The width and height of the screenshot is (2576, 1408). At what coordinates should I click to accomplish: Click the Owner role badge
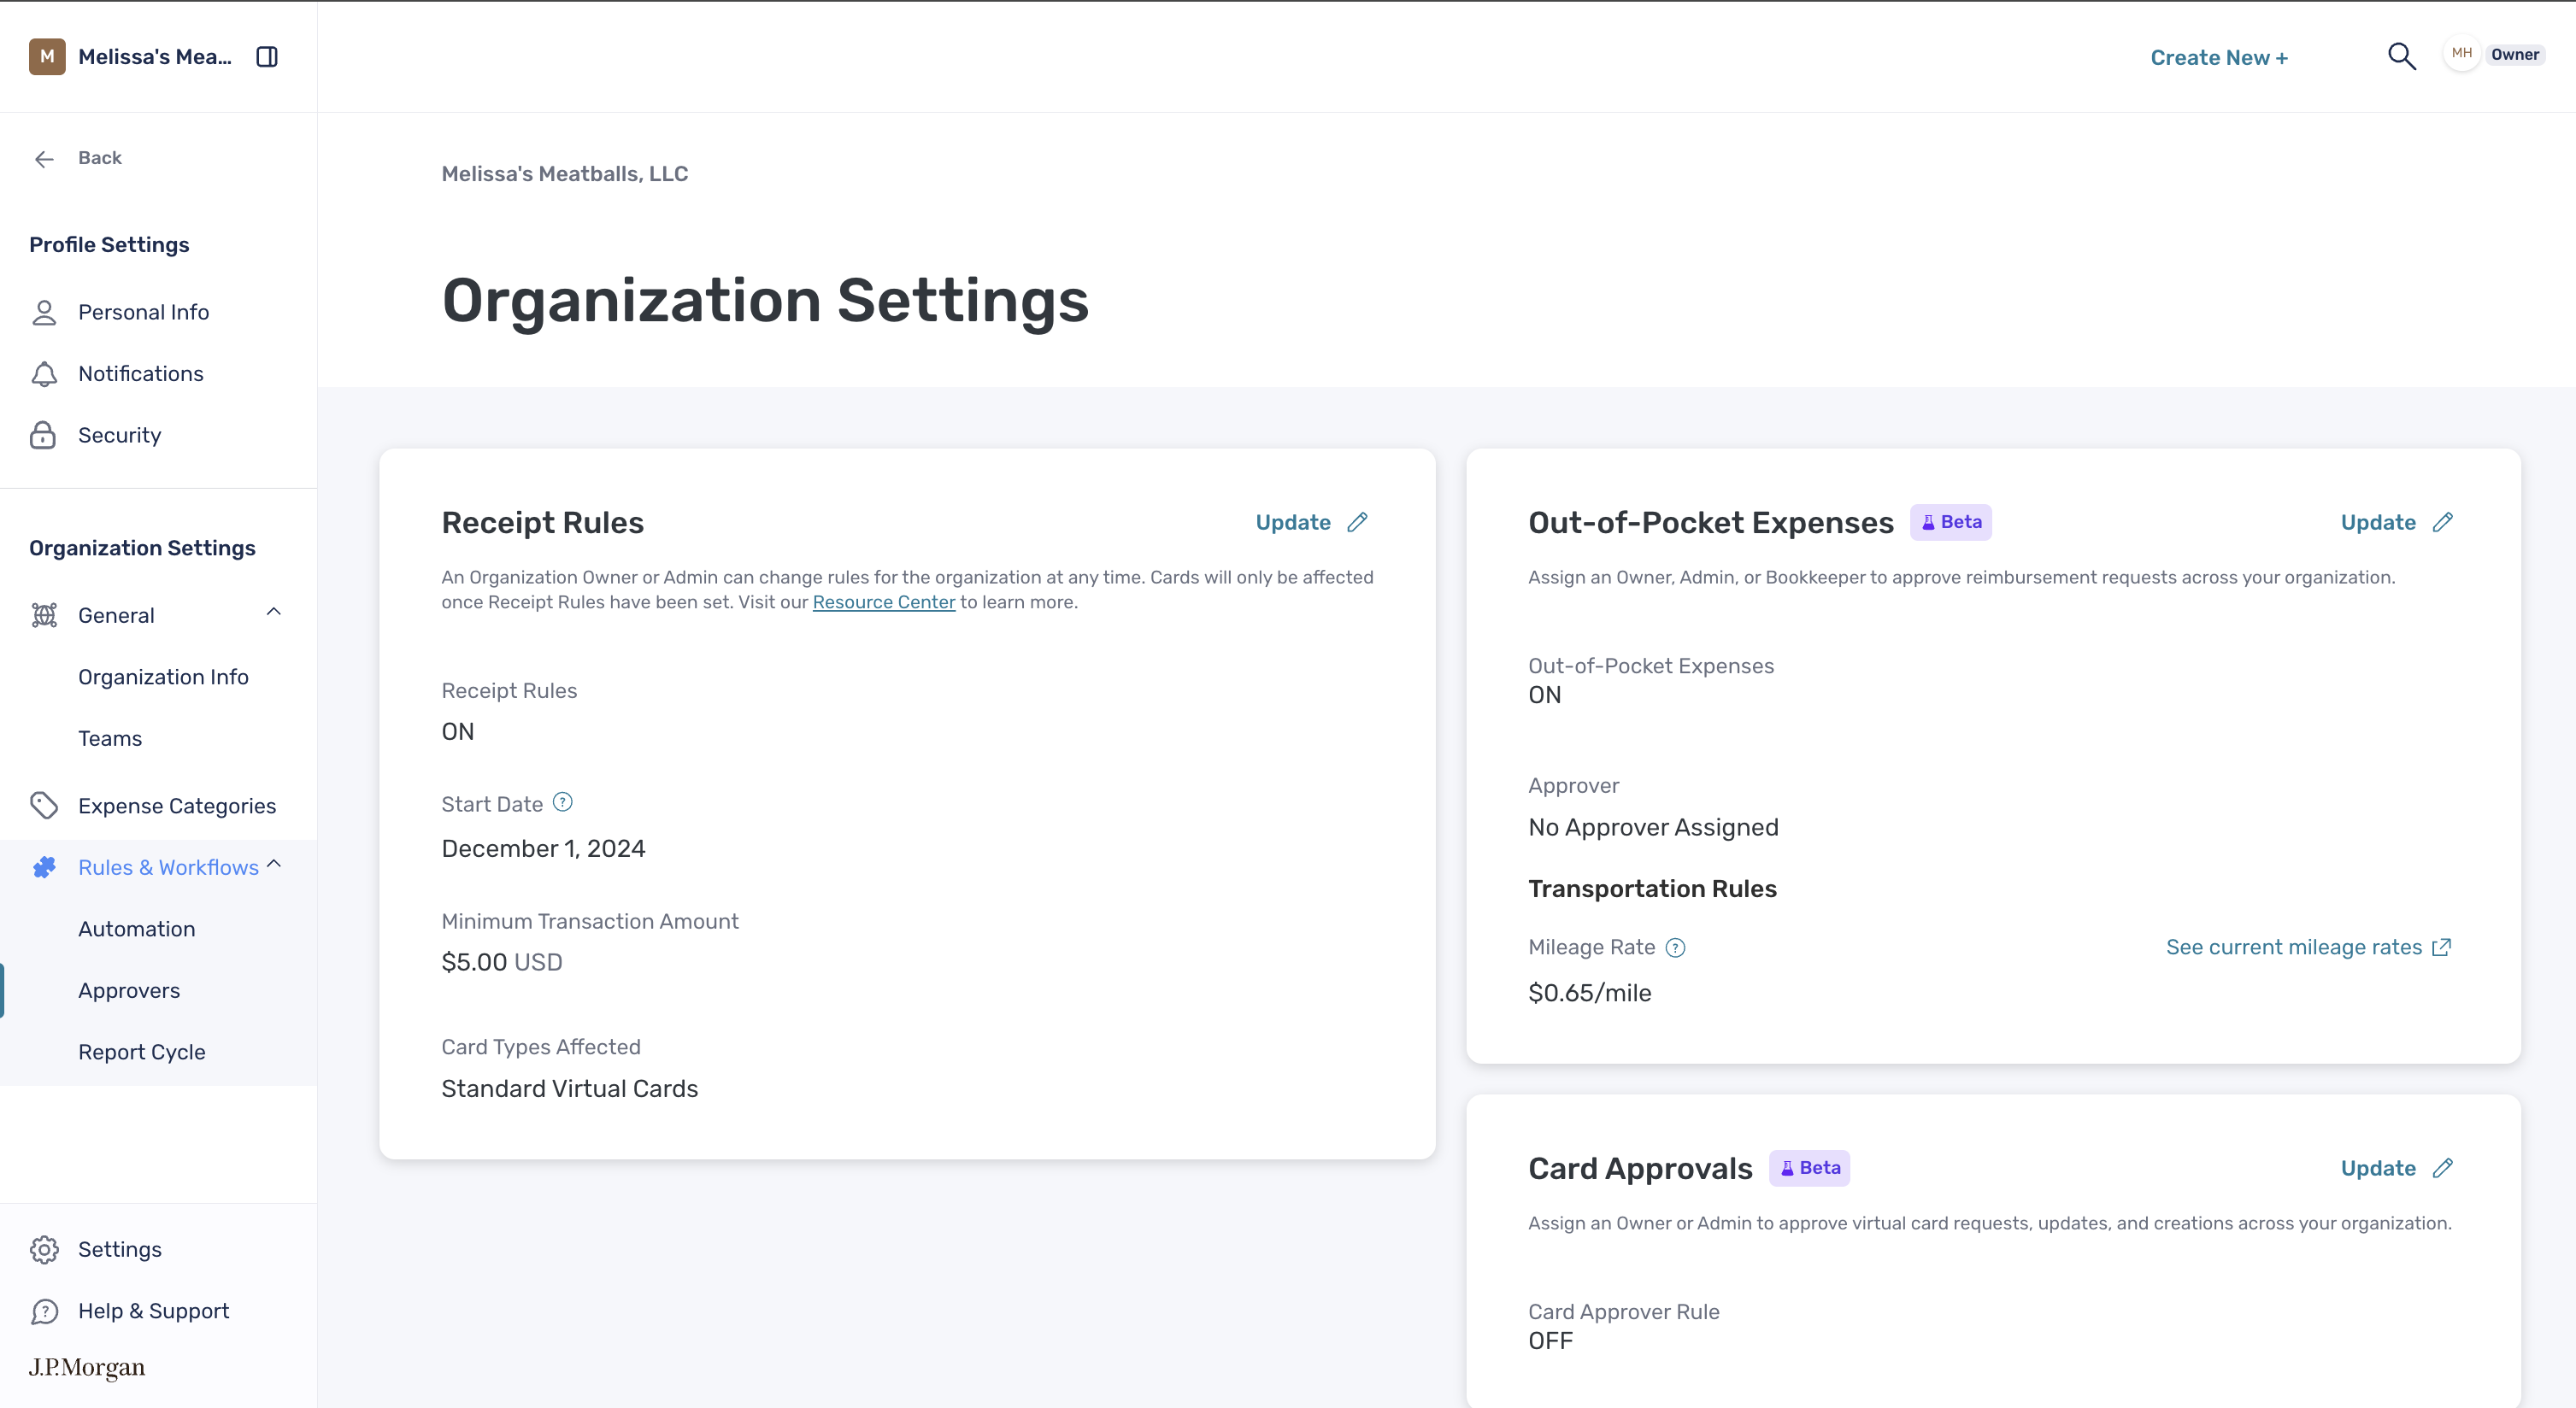2515,54
